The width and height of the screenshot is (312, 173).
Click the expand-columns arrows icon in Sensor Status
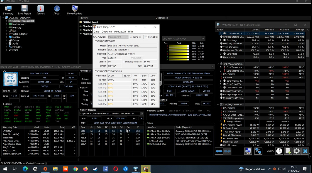(x=219, y=151)
